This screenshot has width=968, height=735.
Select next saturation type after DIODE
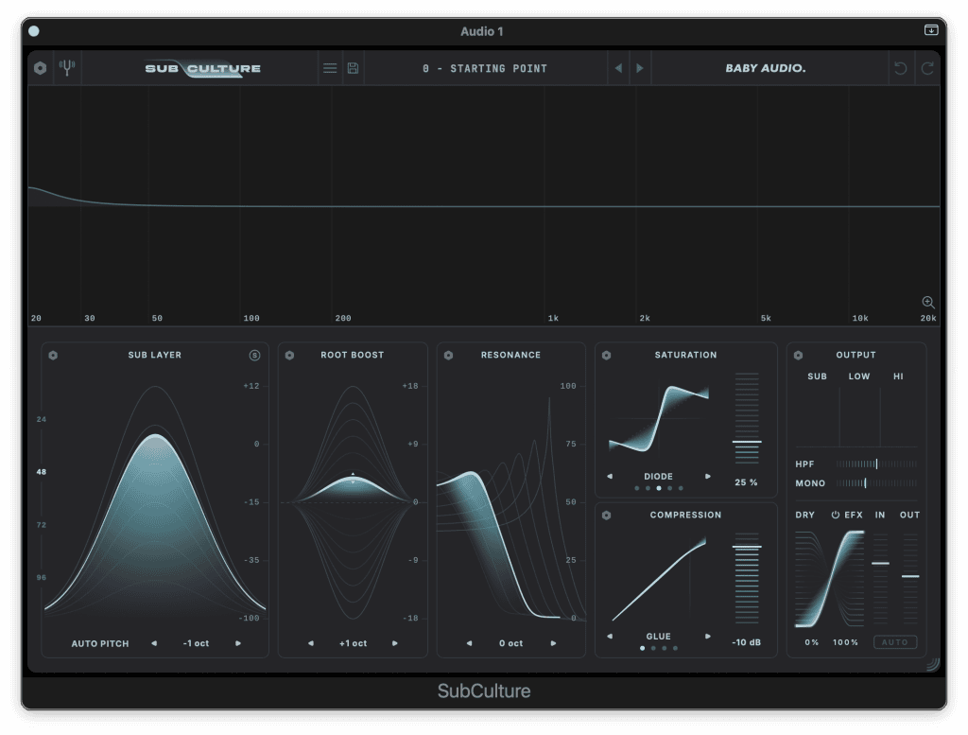[708, 476]
